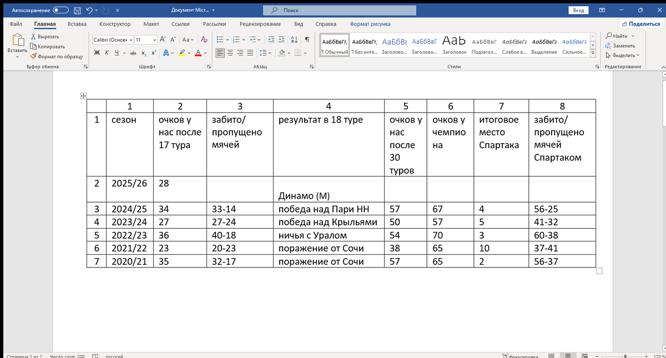Open the Calibri font name dropdown
The height and width of the screenshot is (358, 666).
pyautogui.click(x=131, y=40)
